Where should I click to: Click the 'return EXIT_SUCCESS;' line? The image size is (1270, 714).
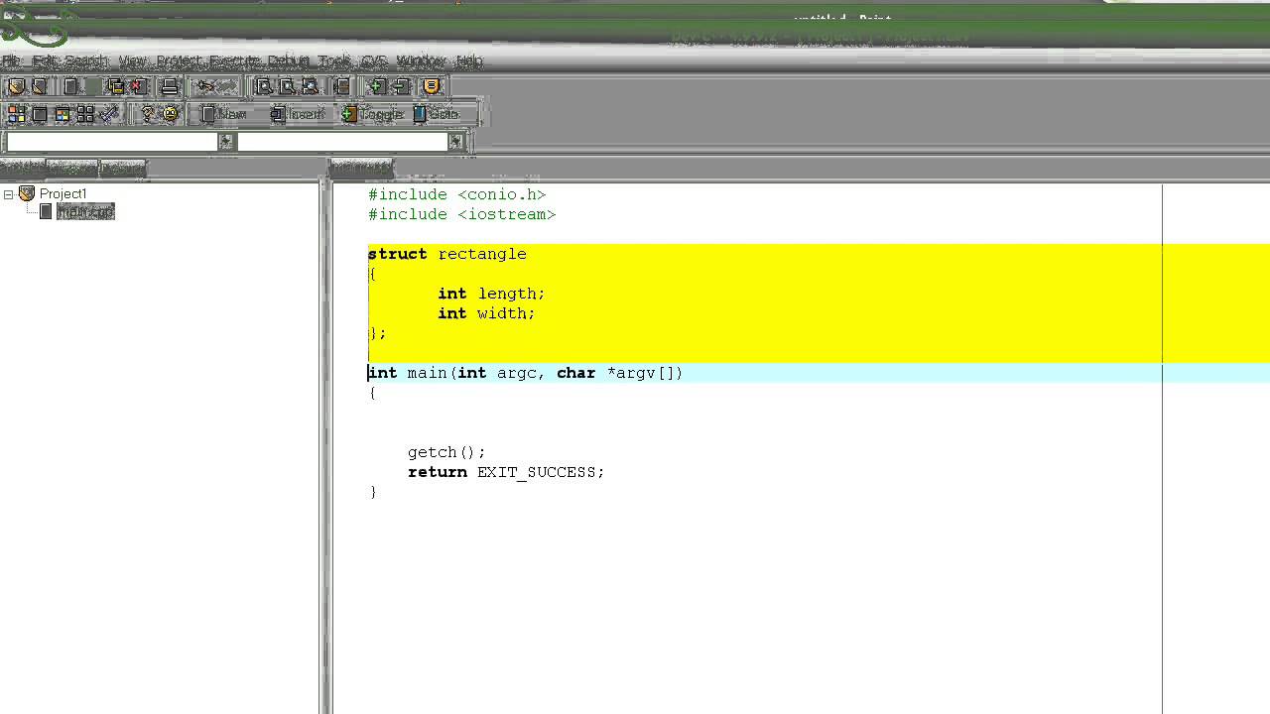click(x=506, y=472)
